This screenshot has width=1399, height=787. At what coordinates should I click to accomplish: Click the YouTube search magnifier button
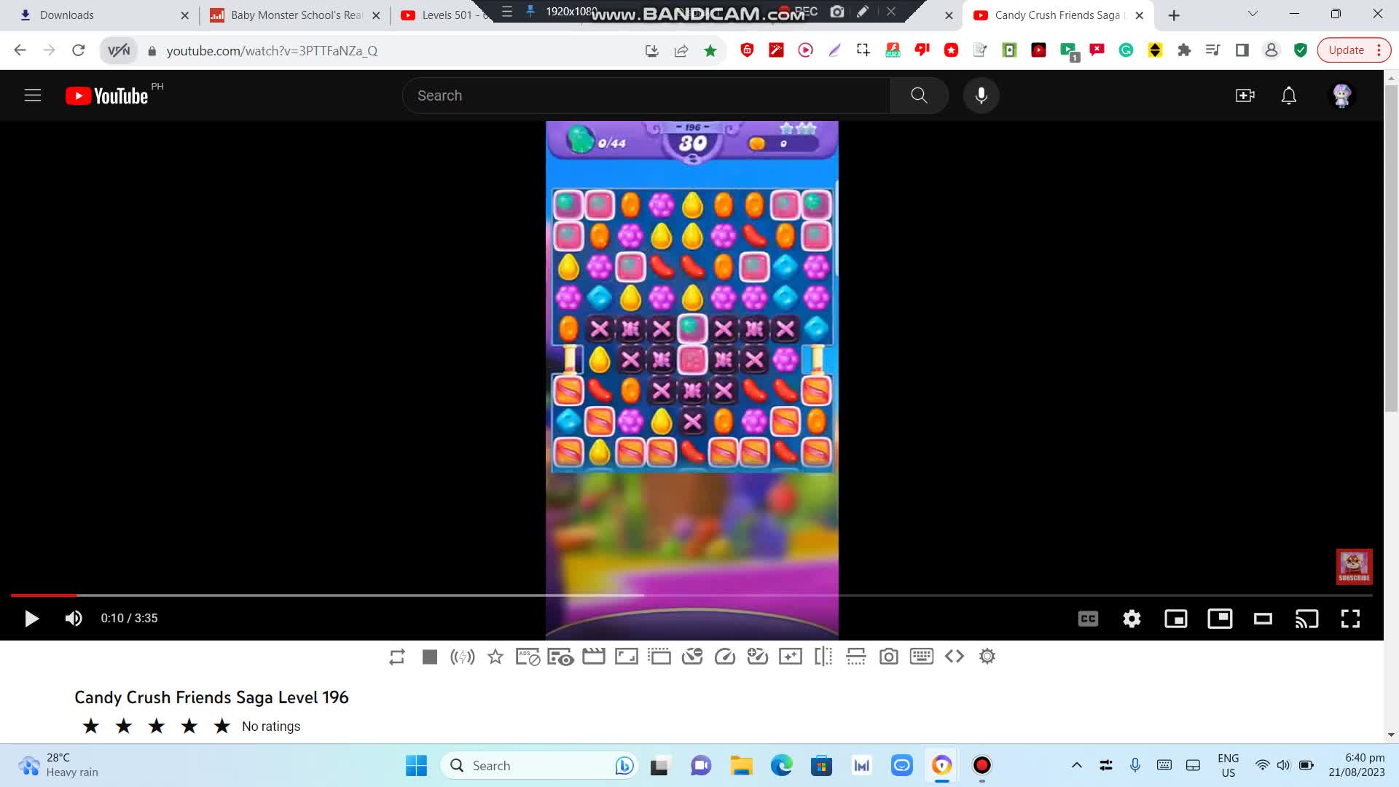click(x=919, y=95)
